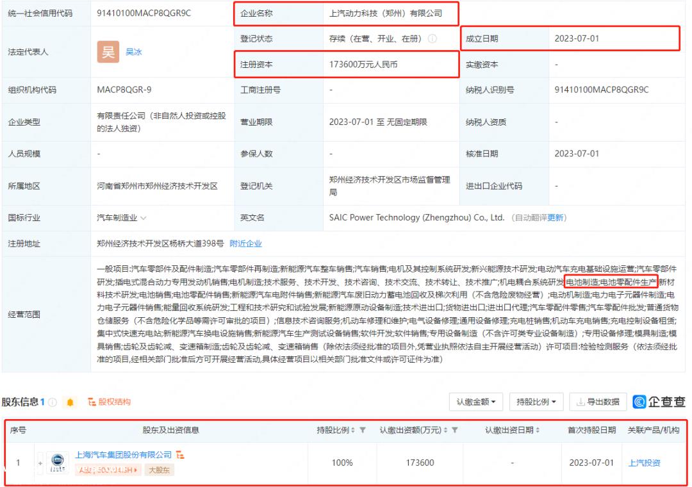Click info icon after 存续 registration status
This screenshot has height=487, width=692.
pyautogui.click(x=432, y=38)
